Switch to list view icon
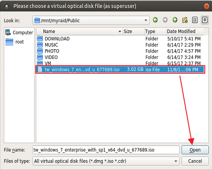 click(195, 20)
